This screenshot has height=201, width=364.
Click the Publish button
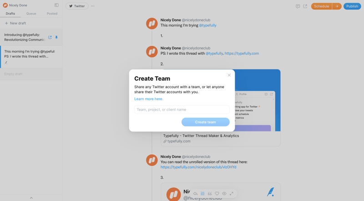coord(352,6)
